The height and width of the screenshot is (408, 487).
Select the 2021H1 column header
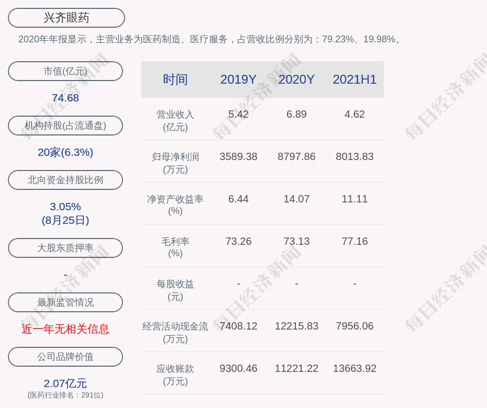pos(355,80)
